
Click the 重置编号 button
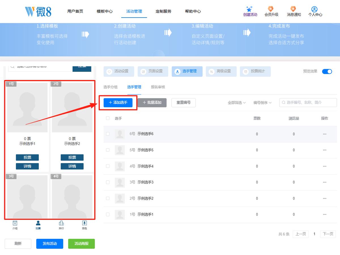pyautogui.click(x=184, y=103)
